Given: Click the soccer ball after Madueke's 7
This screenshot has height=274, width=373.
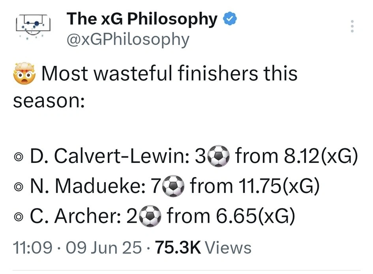Looking at the screenshot, I should pos(173,186).
